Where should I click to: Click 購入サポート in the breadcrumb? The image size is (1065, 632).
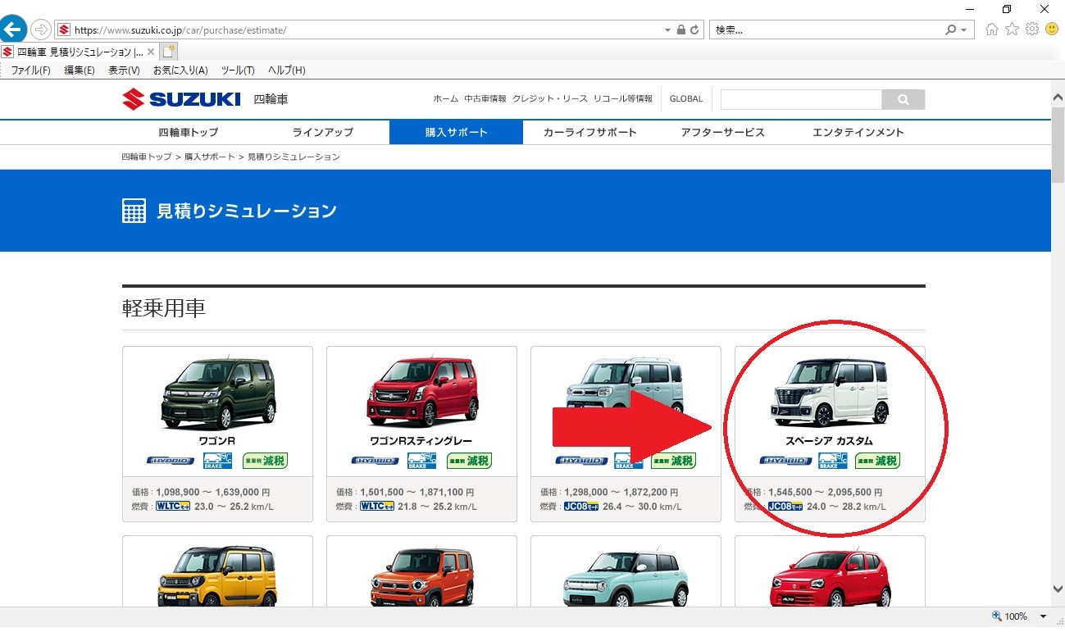coord(210,157)
